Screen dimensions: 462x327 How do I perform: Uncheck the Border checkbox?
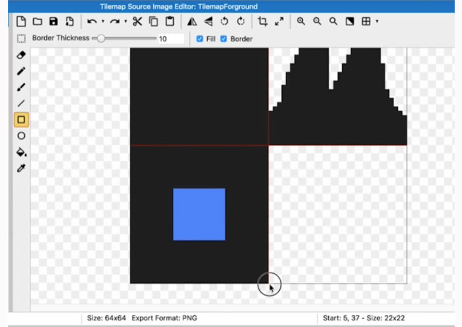pyautogui.click(x=223, y=39)
